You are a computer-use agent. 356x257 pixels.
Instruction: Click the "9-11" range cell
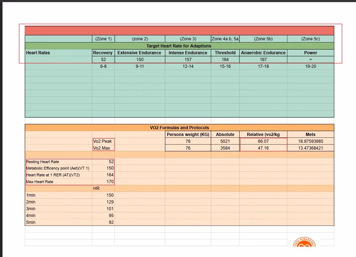[x=140, y=66]
